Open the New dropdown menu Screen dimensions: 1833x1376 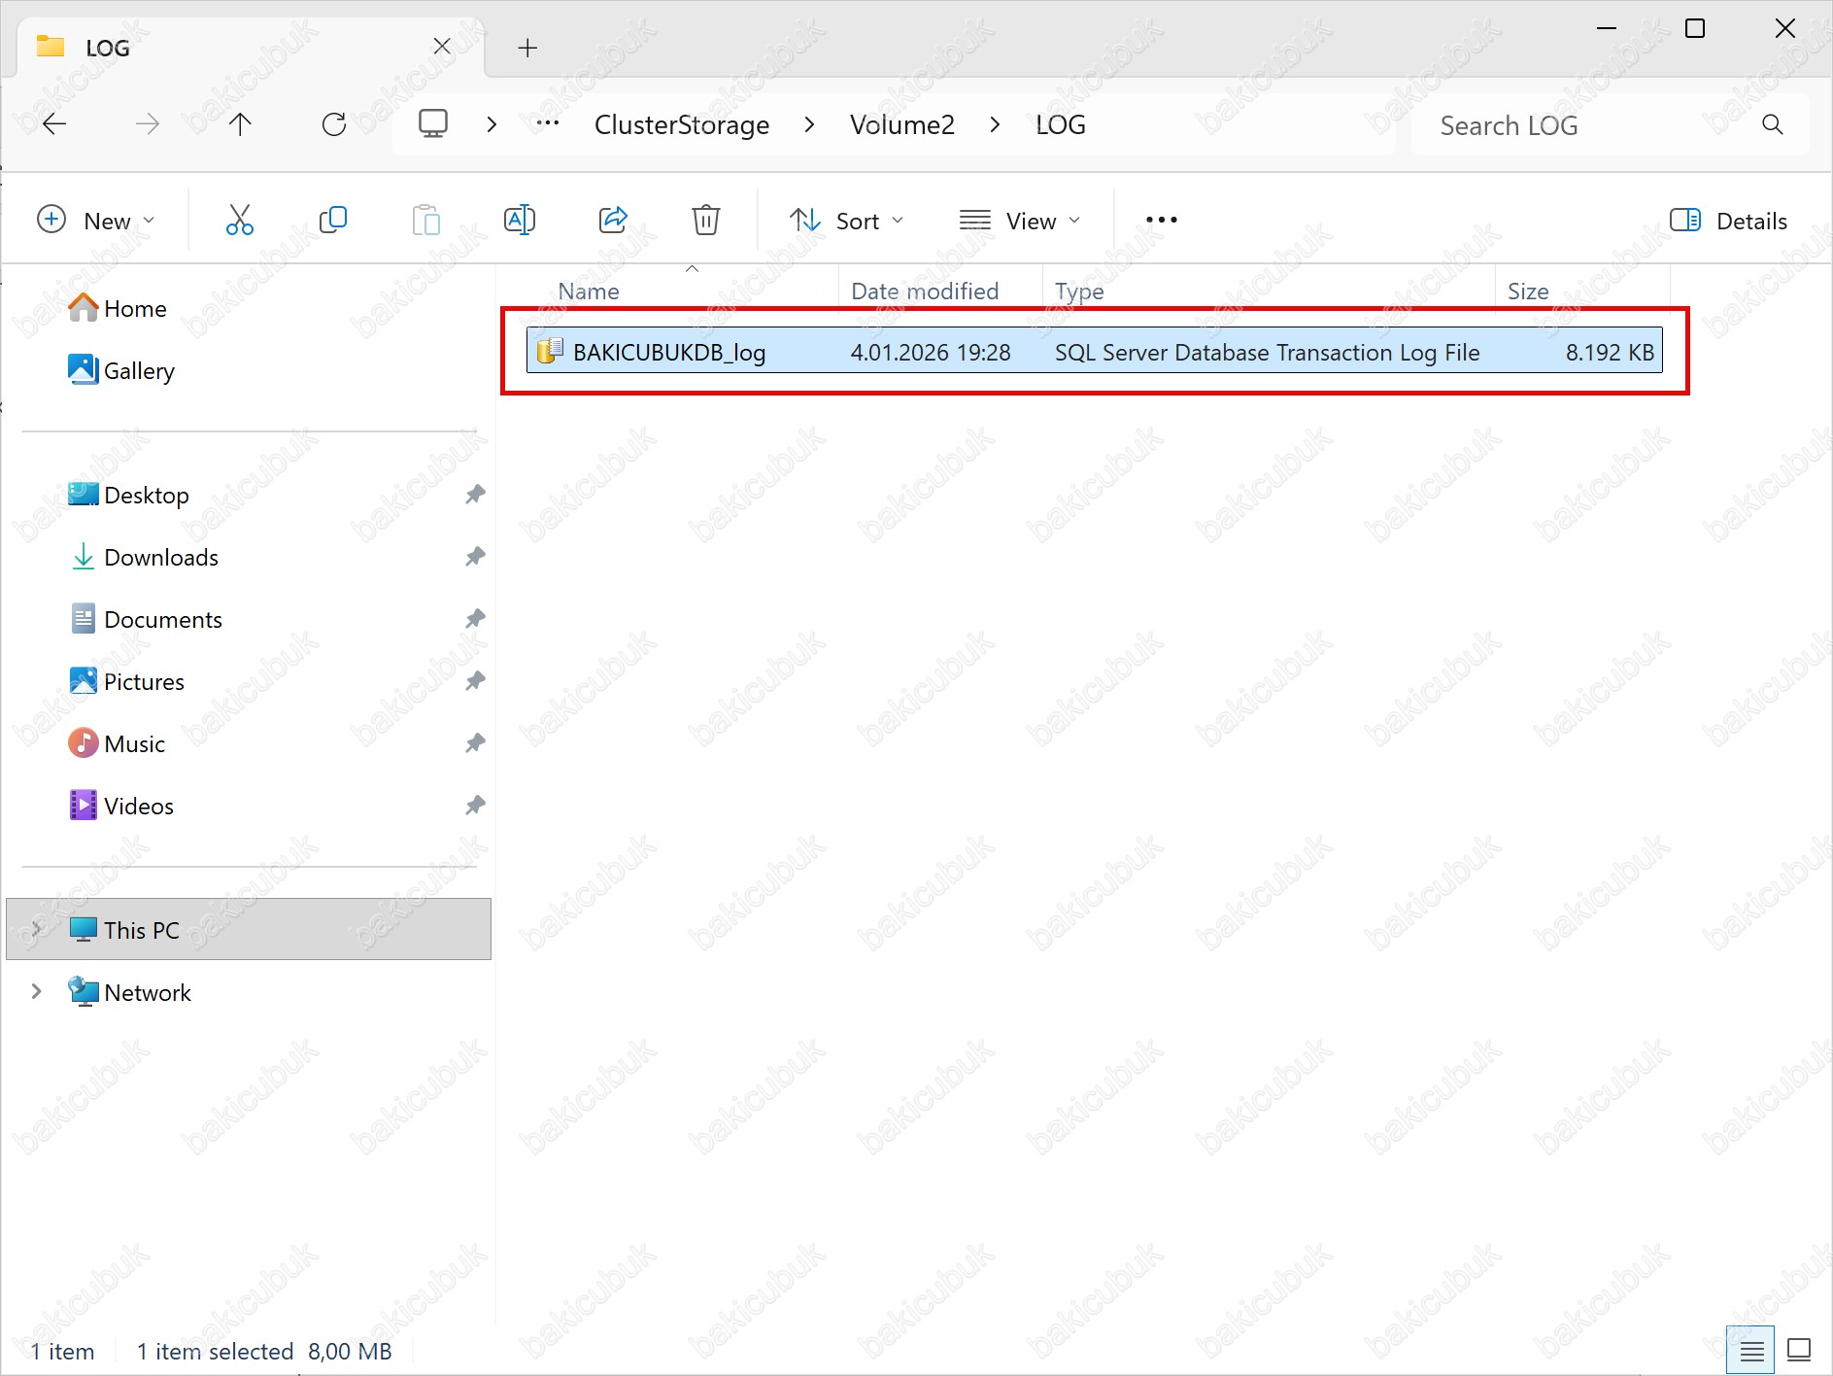[x=95, y=221]
